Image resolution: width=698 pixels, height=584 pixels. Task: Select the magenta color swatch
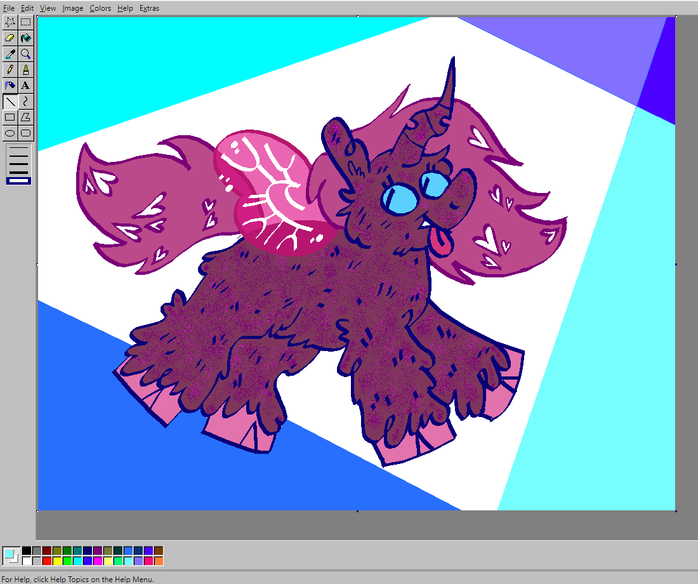(x=98, y=561)
